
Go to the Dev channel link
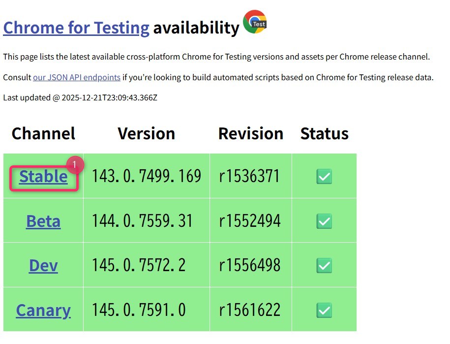click(x=43, y=266)
